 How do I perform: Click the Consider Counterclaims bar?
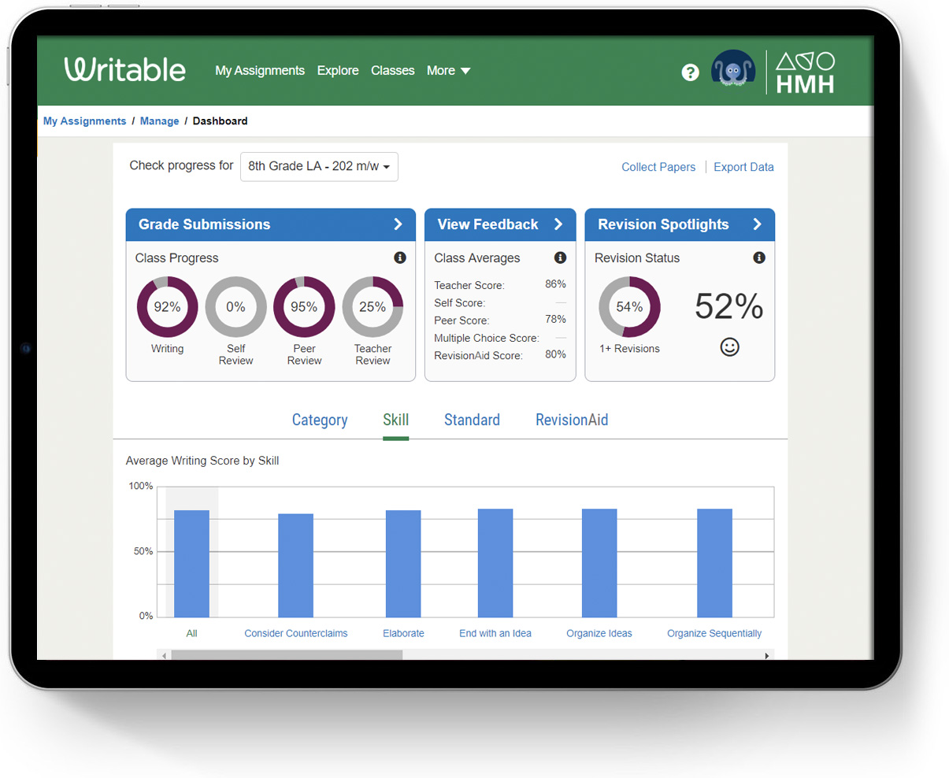(x=295, y=565)
